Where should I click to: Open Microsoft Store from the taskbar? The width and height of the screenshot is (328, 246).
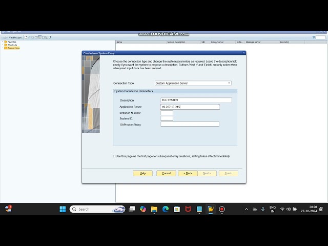coord(177,209)
